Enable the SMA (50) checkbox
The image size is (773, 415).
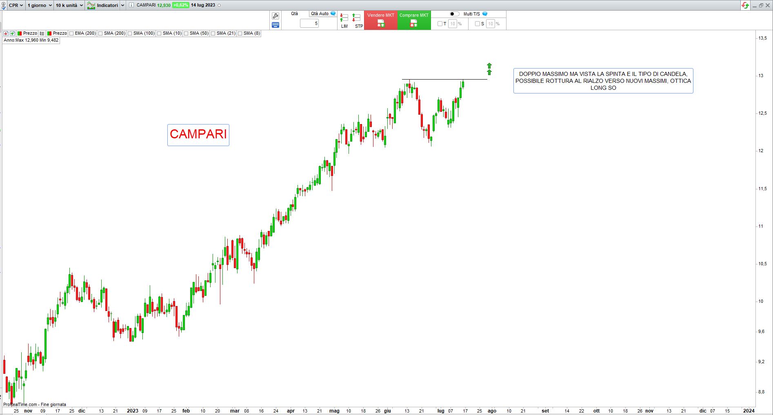(186, 33)
